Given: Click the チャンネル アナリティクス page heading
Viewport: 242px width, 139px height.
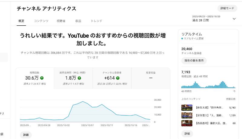Looking at the screenshot, I should (47, 9).
